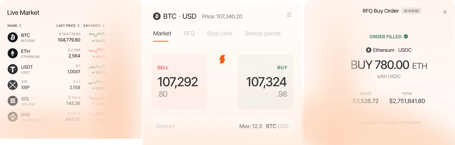Select the Ethereum diamond icon in the list
This screenshot has height=145, width=455.
[13, 53]
